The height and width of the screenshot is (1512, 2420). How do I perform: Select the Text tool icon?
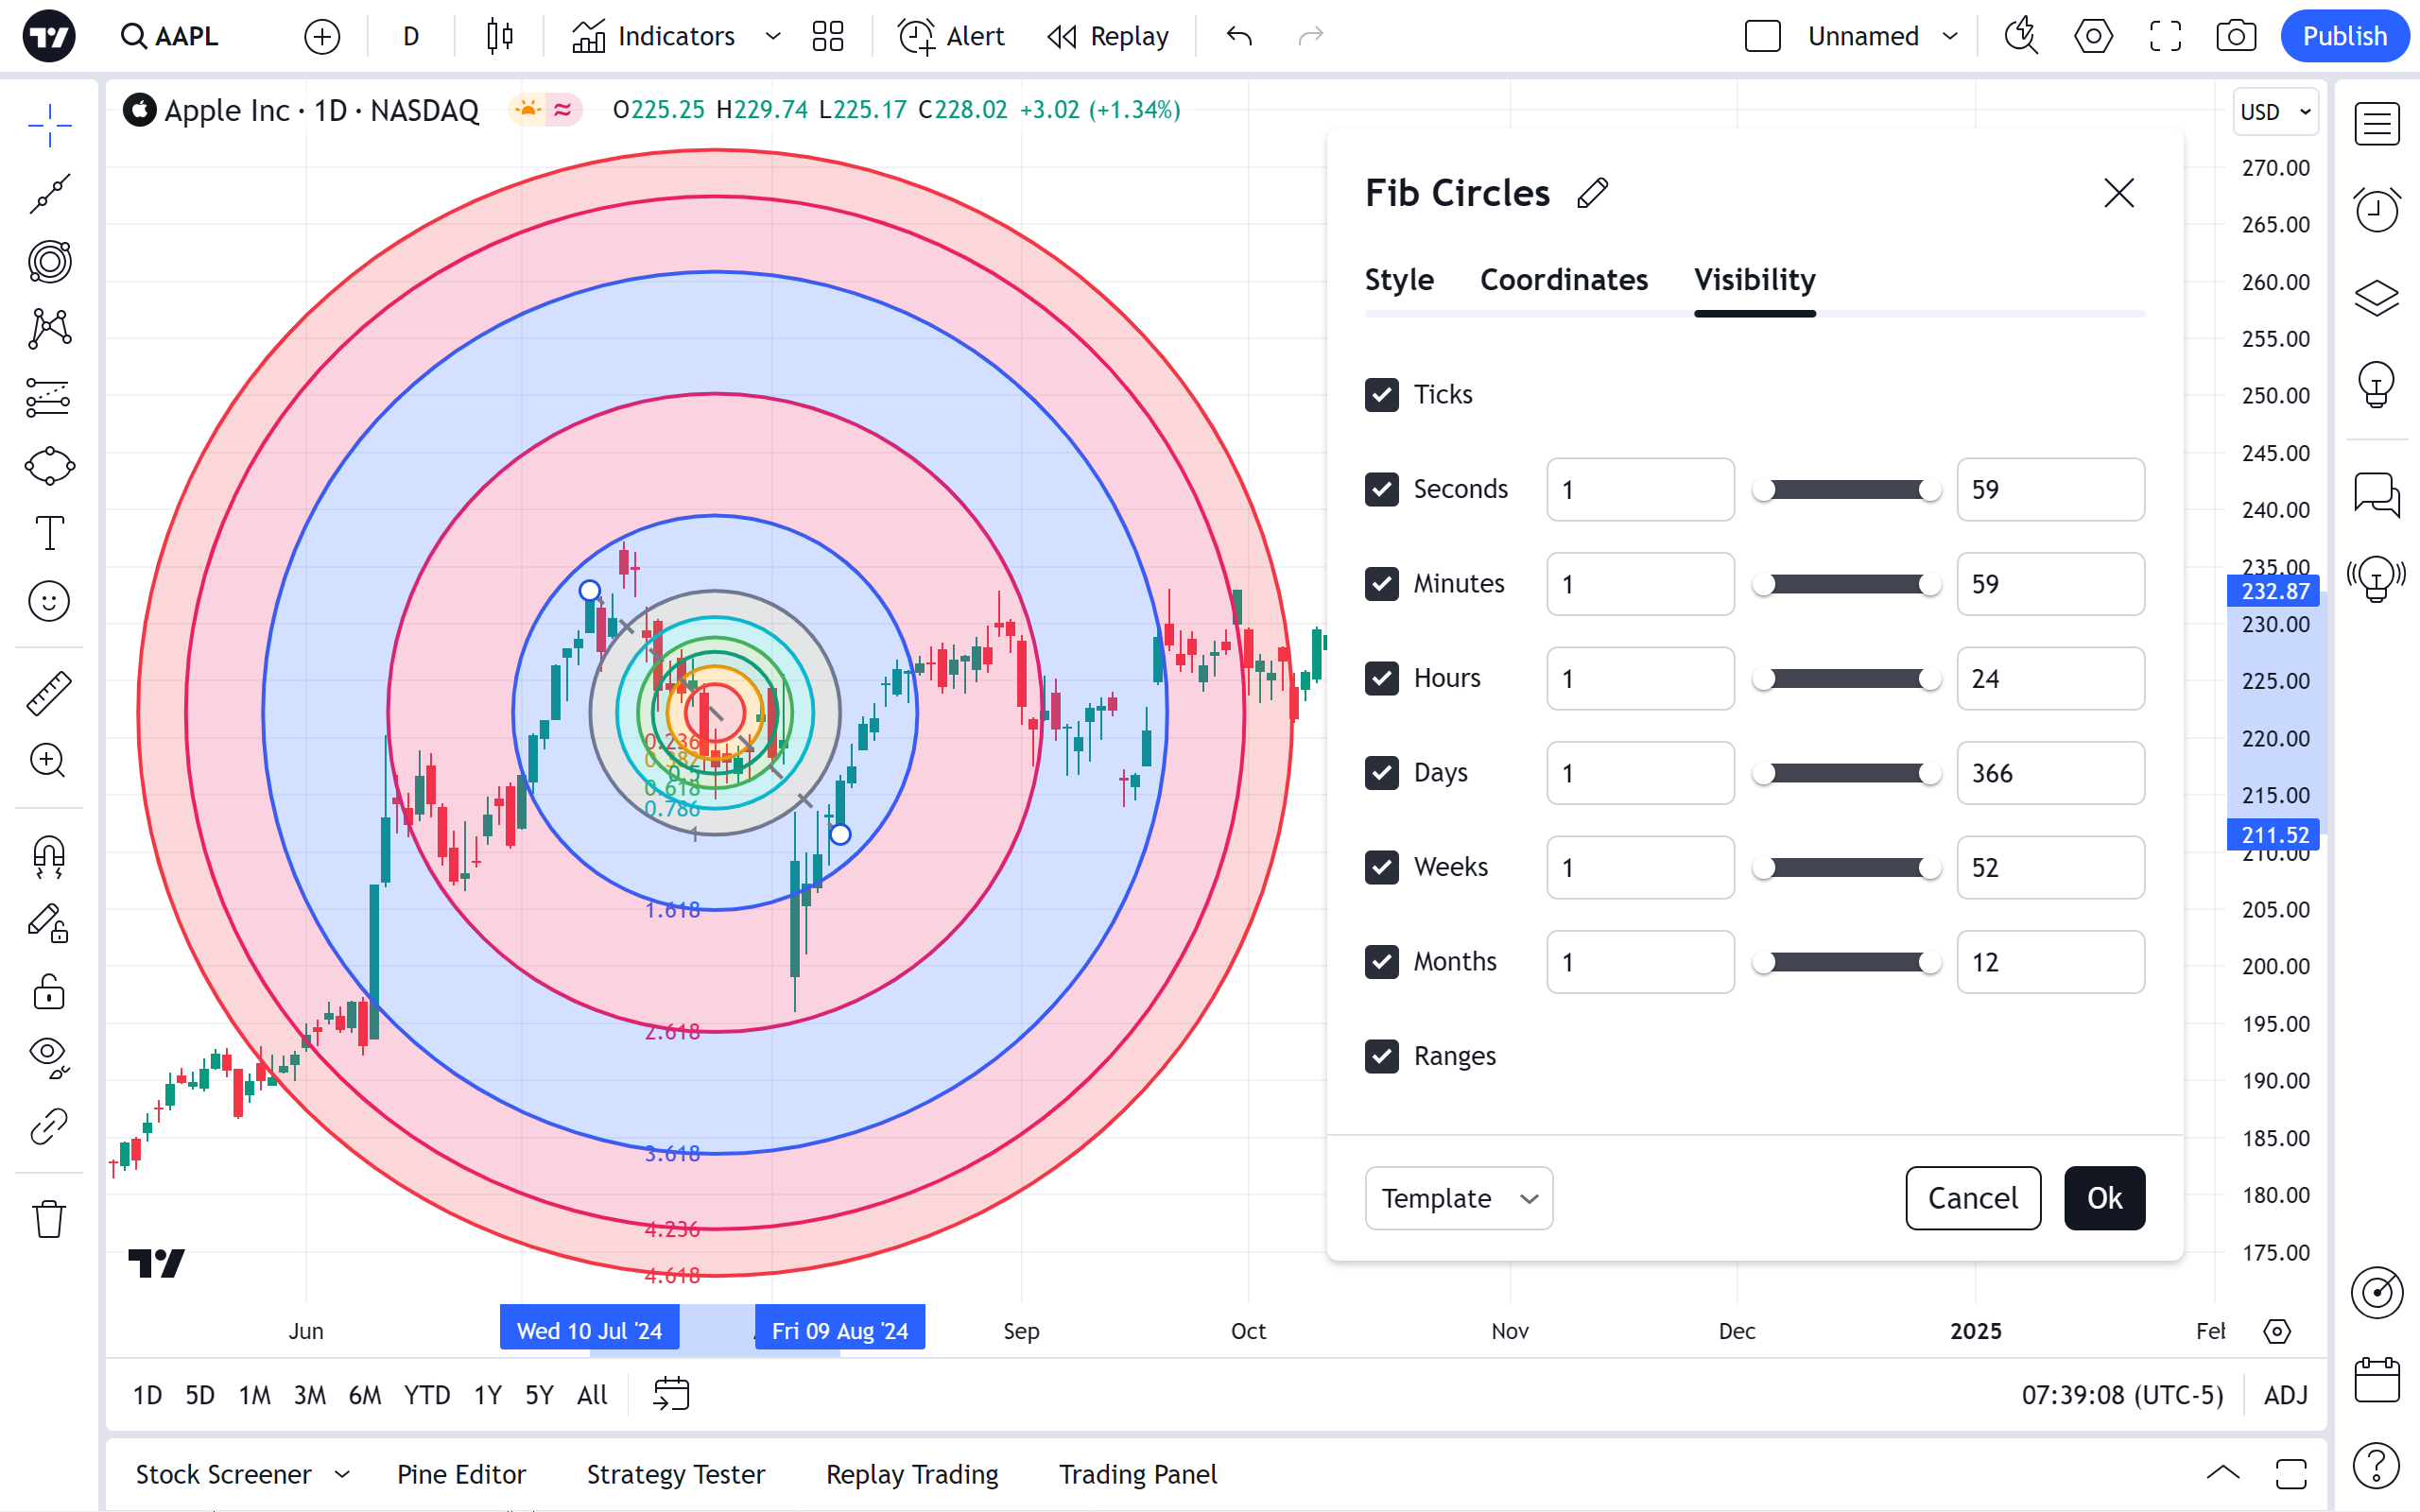(49, 533)
